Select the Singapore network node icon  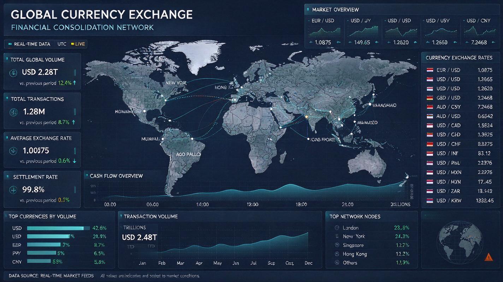tap(336, 245)
